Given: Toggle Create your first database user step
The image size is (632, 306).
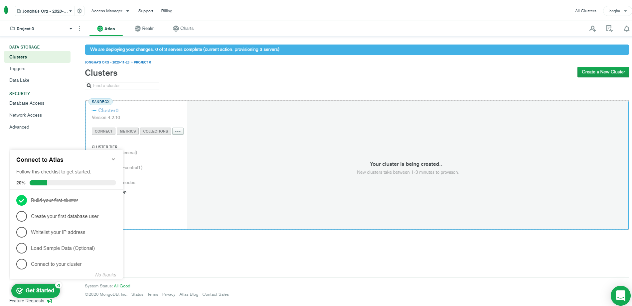Looking at the screenshot, I should 22,216.
